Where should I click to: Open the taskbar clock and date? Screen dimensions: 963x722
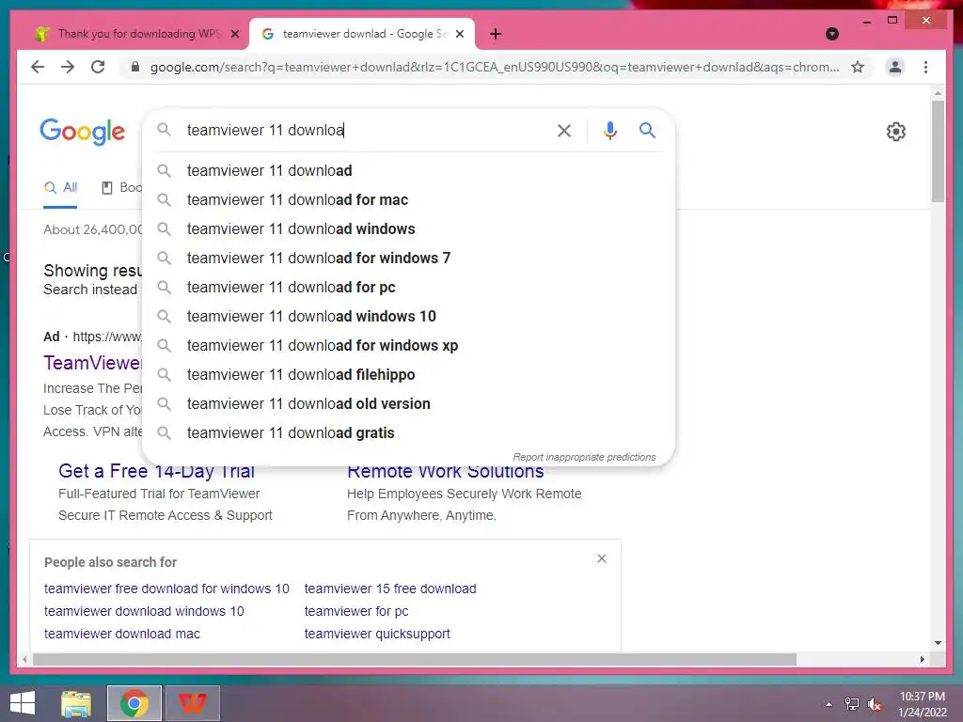(x=923, y=704)
